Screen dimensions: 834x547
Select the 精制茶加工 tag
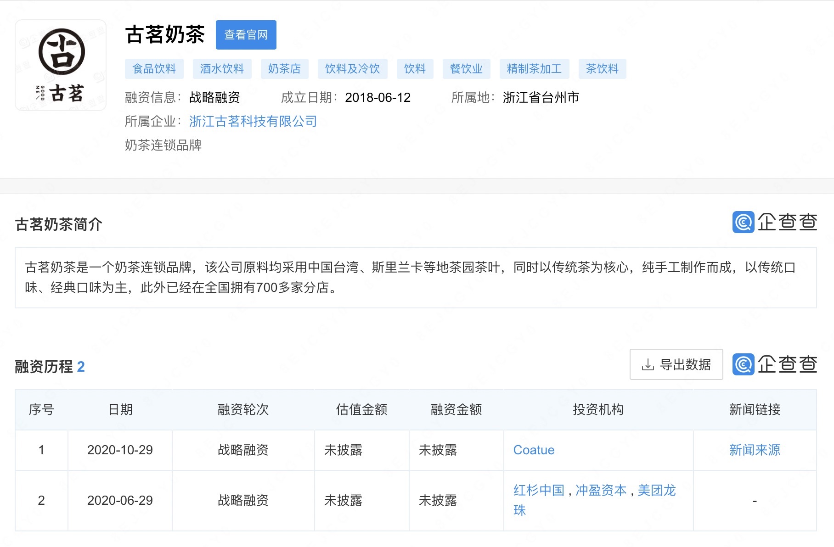pyautogui.click(x=535, y=69)
